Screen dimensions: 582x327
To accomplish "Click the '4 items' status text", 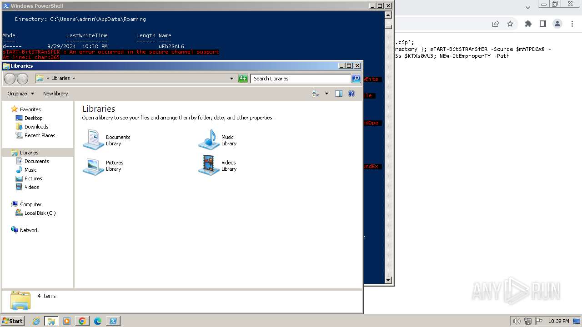I will click(x=46, y=296).
